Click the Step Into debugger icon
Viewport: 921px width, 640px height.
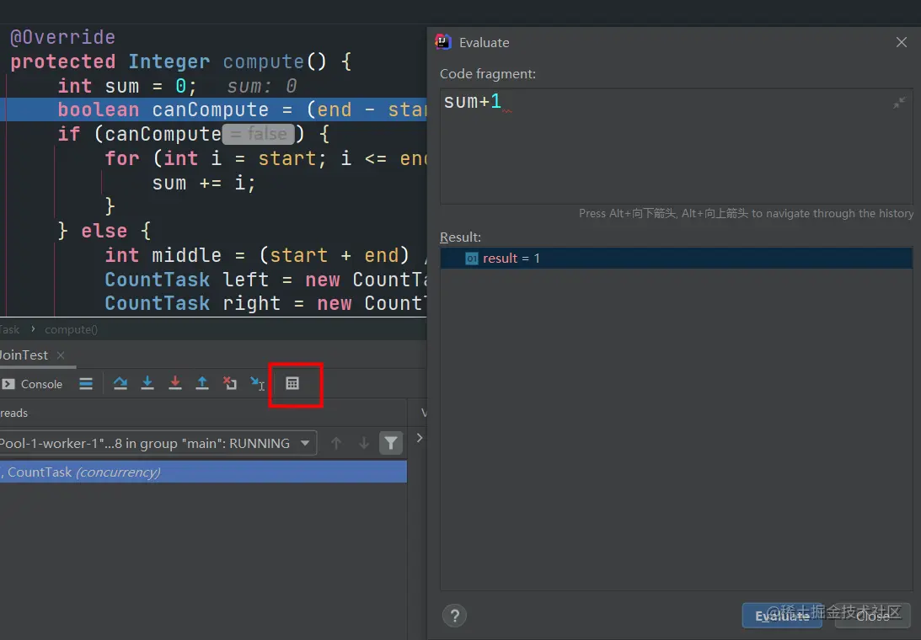147,383
